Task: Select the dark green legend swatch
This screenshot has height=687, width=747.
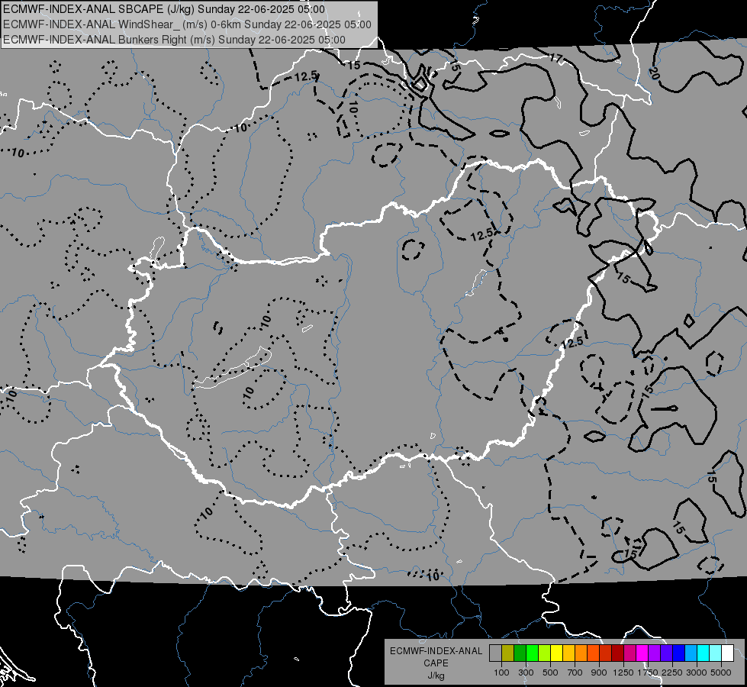Action: pos(520,653)
